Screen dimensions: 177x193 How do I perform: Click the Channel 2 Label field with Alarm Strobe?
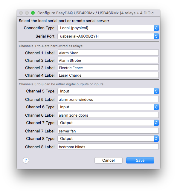(108, 60)
